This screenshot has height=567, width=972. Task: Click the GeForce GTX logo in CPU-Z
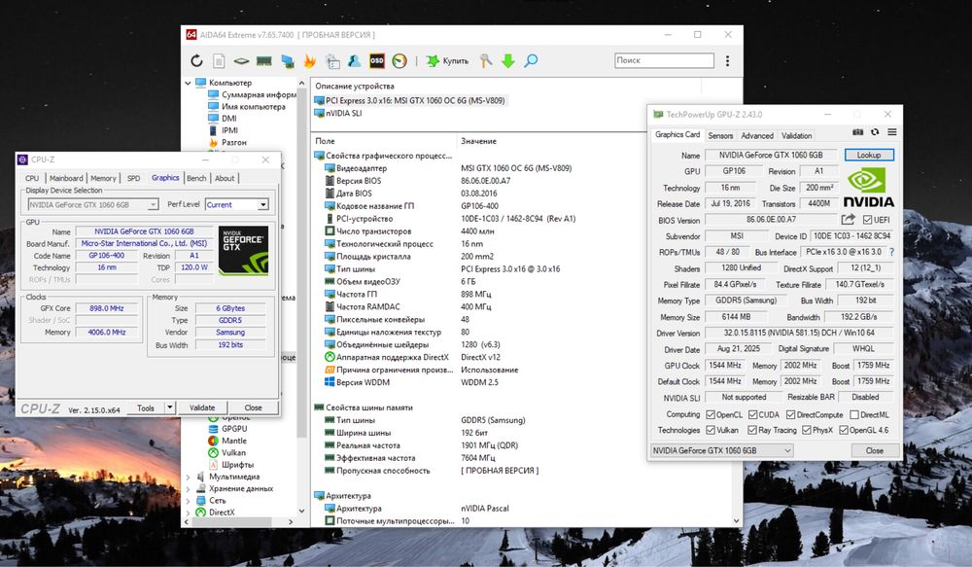(x=244, y=251)
